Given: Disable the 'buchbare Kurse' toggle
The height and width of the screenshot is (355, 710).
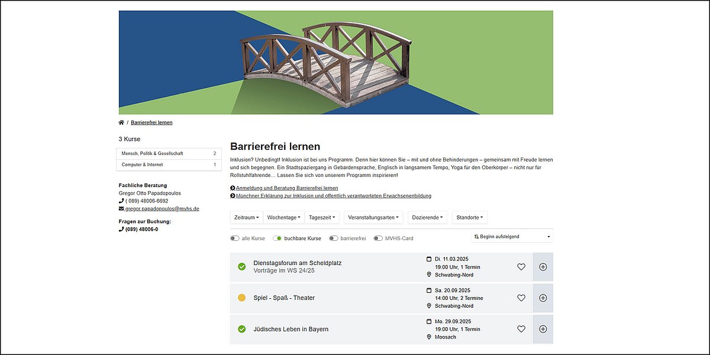Looking at the screenshot, I should (x=277, y=238).
